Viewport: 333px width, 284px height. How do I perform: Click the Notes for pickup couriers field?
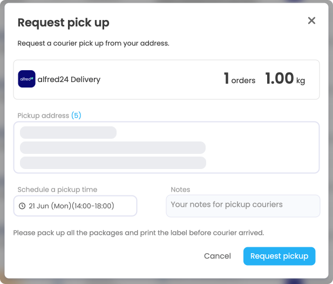tap(243, 206)
